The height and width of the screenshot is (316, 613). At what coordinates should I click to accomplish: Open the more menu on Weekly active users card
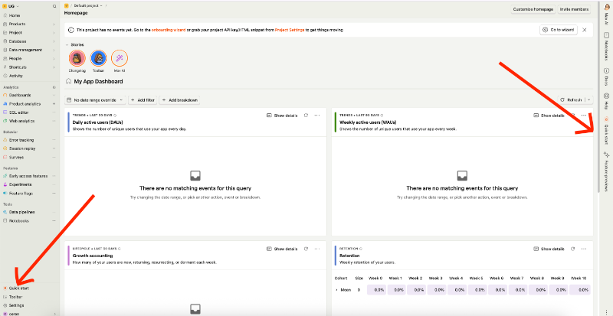point(584,116)
